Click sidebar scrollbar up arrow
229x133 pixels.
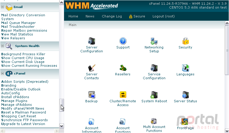click(62, 3)
